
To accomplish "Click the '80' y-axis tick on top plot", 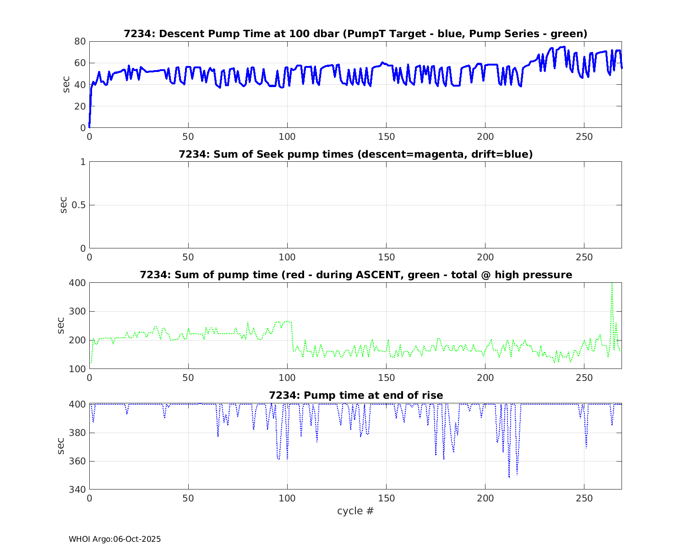I will point(80,41).
